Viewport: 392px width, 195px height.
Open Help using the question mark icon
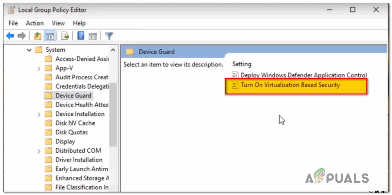click(x=80, y=36)
